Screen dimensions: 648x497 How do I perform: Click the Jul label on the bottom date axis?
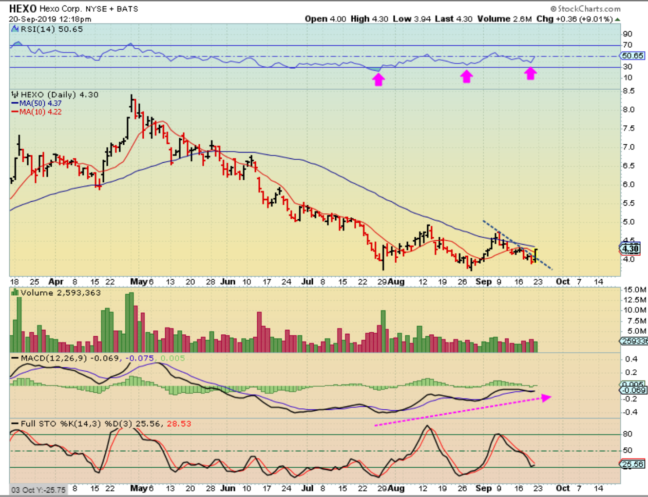(307, 488)
